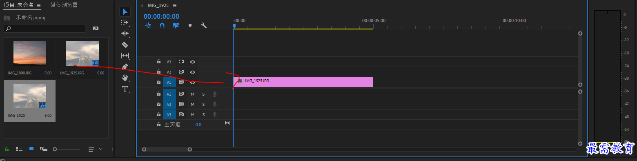Mute audio track A1
The height and width of the screenshot is (161, 637).
tap(192, 94)
